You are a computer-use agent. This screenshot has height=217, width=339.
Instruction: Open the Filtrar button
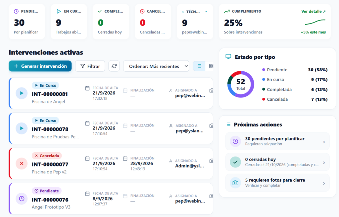(90, 66)
